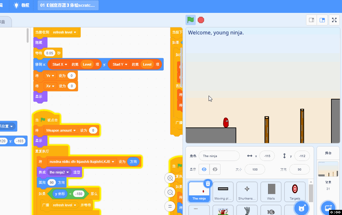Image resolution: width=342 pixels, height=215 pixels.
Task: Select the Targets sprite
Action: click(295, 192)
